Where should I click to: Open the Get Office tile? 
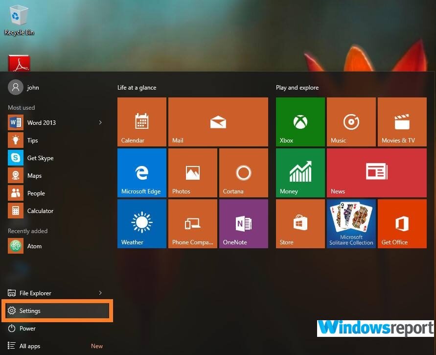click(402, 223)
